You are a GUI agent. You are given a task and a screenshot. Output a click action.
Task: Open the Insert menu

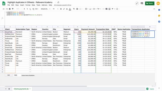(x=22, y=5)
